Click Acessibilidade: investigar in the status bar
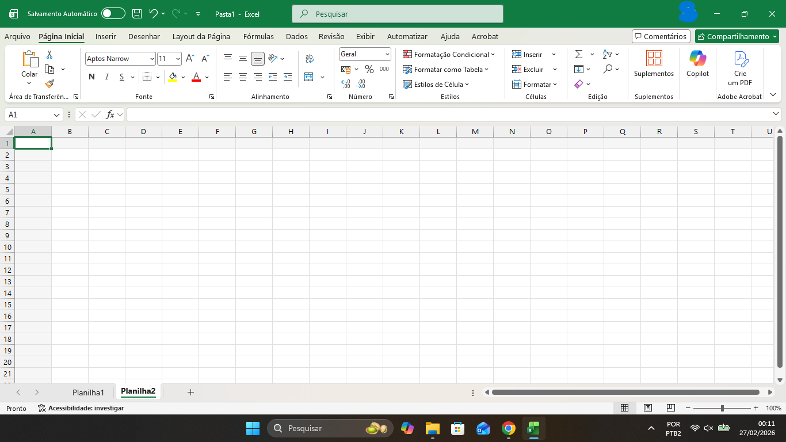786x442 pixels. pyautogui.click(x=81, y=408)
